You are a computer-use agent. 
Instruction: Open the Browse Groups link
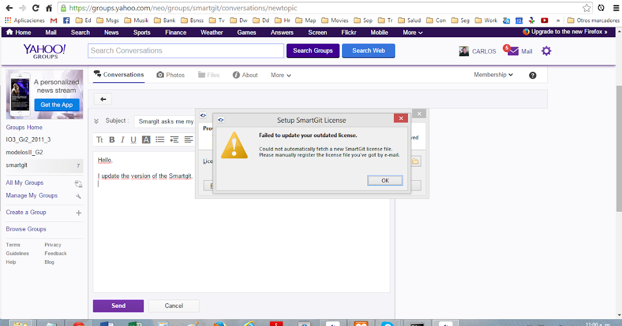(x=26, y=229)
